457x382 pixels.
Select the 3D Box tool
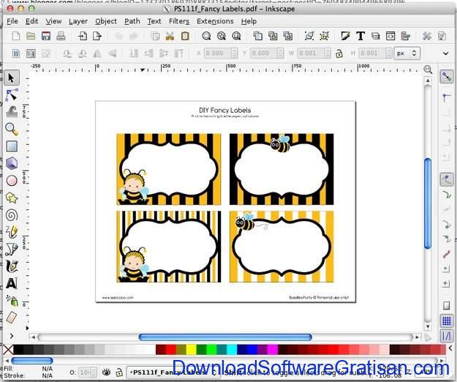12,163
